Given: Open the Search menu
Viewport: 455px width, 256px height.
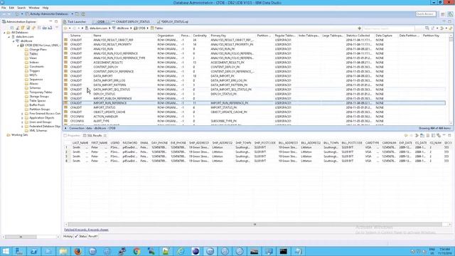Looking at the screenshot, I should (x=21, y=8).
